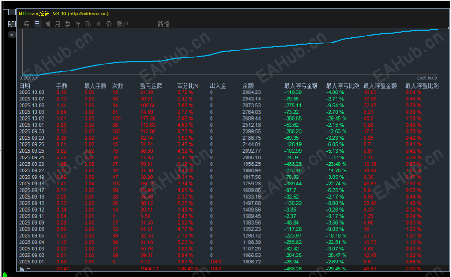Click the 出入金 column header
Image resolution: width=451 pixels, height=277 pixels.
coord(218,86)
